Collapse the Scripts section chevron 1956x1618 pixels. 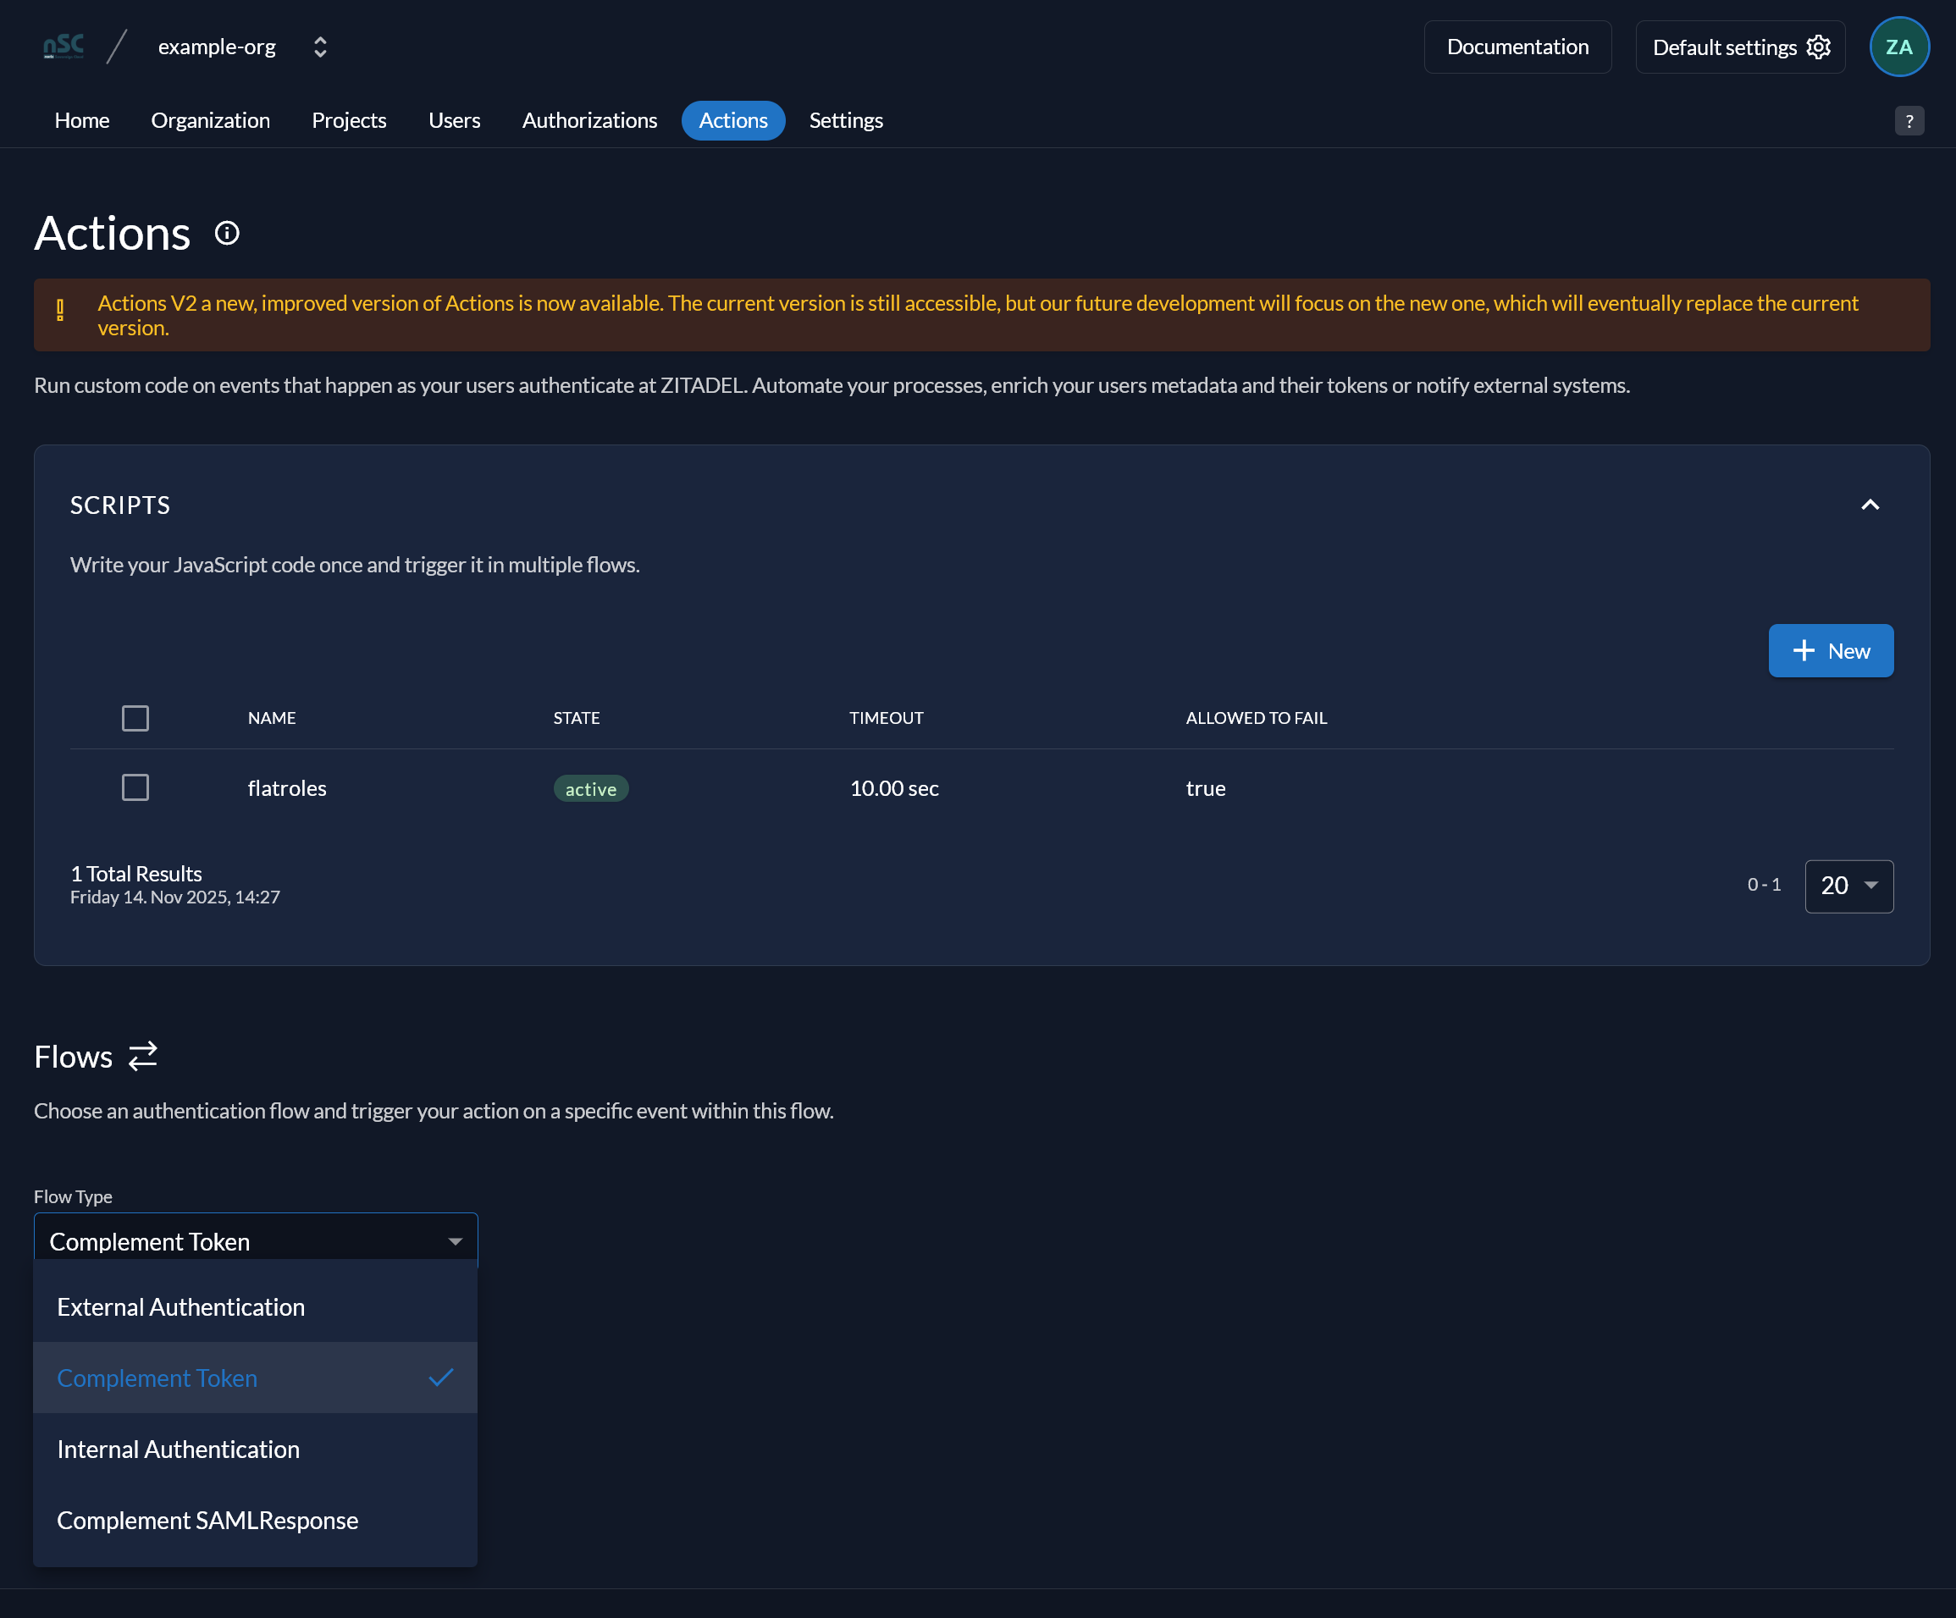click(x=1870, y=505)
